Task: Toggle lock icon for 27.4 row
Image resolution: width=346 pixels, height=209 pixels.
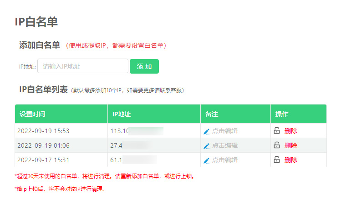Action: pyautogui.click(x=277, y=145)
